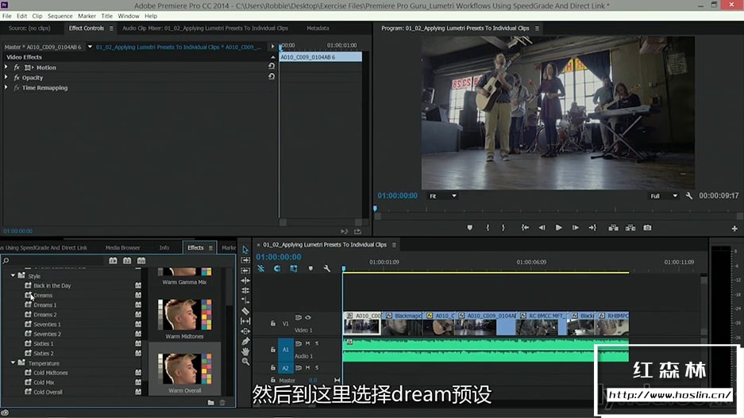Open Program monitor settings wrench
The height and width of the screenshot is (418, 744).
pyautogui.click(x=689, y=196)
